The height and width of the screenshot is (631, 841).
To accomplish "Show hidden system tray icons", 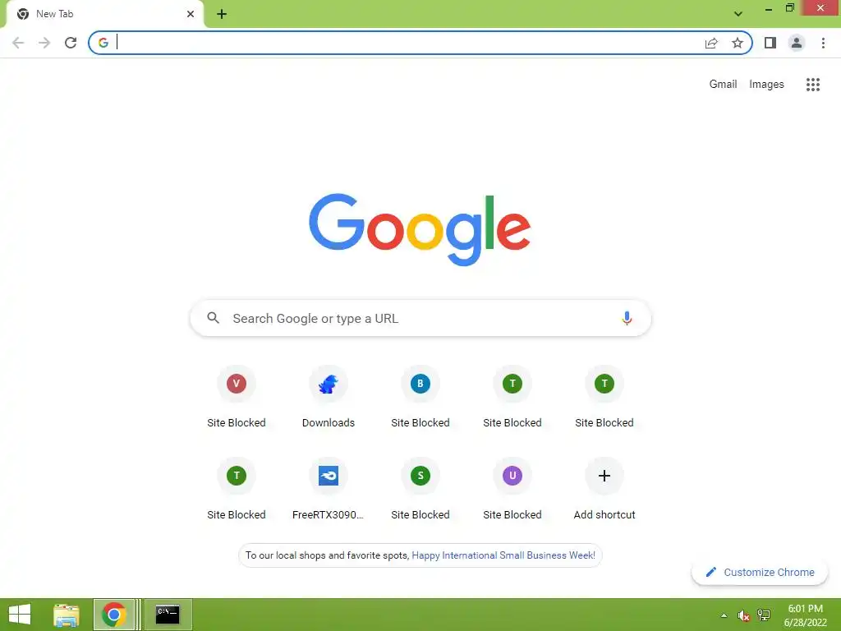I will [x=724, y=615].
